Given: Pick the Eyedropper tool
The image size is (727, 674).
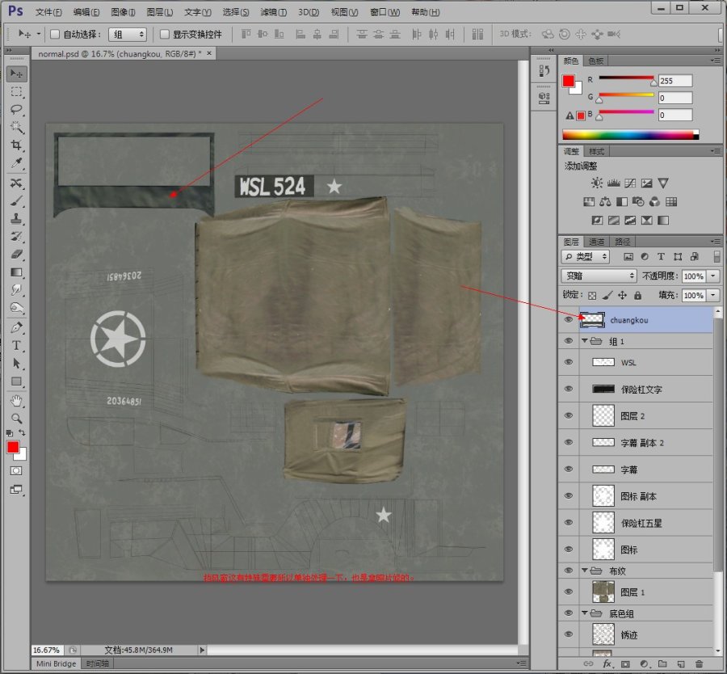Looking at the screenshot, I should [16, 164].
